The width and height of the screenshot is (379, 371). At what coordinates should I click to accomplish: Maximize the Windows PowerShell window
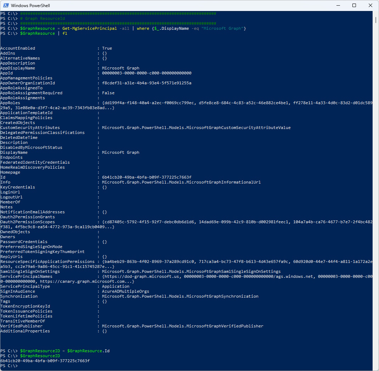click(x=354, y=5)
